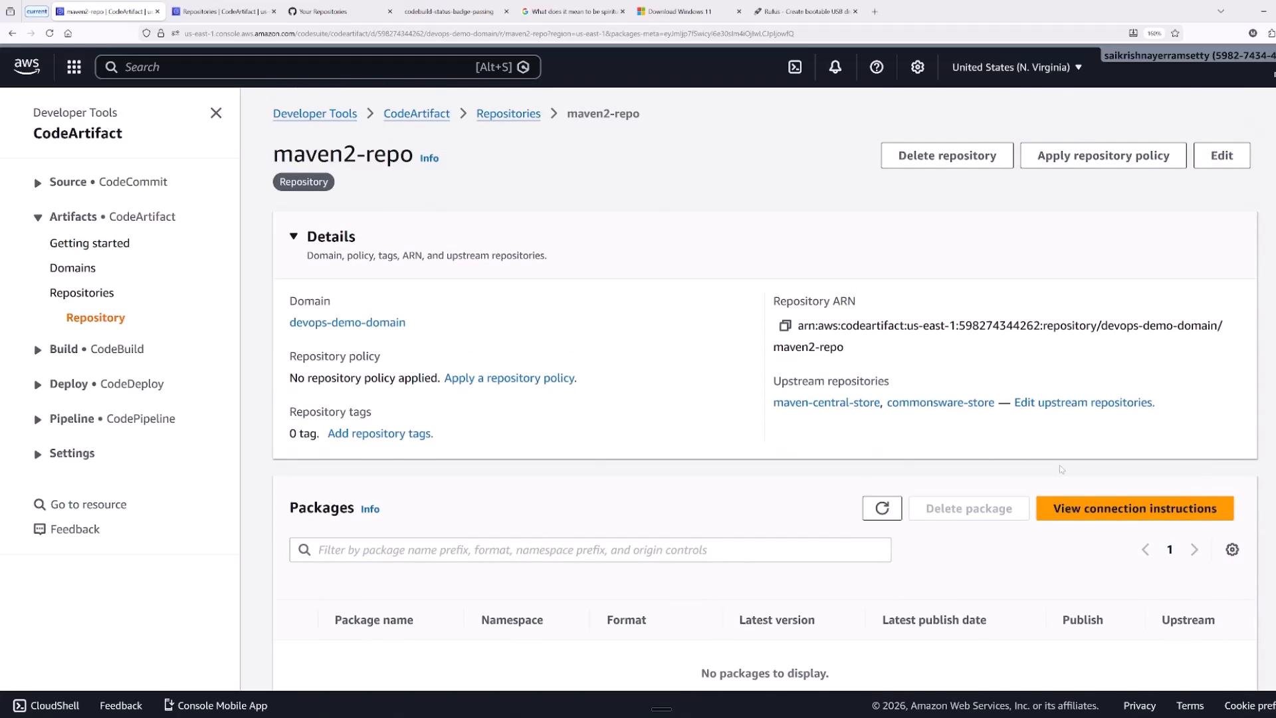Open the AWS services grid menu
Screen dimensions: 1276x718
tap(74, 67)
